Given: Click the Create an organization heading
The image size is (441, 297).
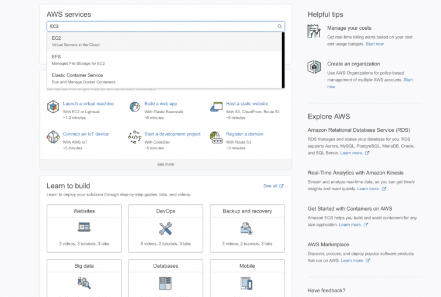Looking at the screenshot, I should [353, 64].
